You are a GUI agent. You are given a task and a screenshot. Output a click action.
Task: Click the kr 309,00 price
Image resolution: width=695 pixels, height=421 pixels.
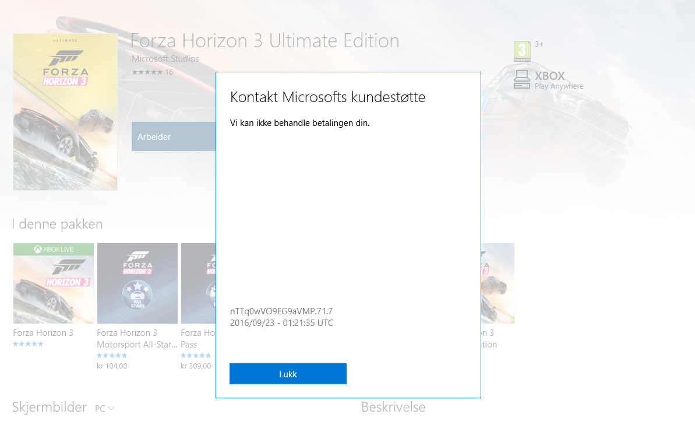[196, 366]
